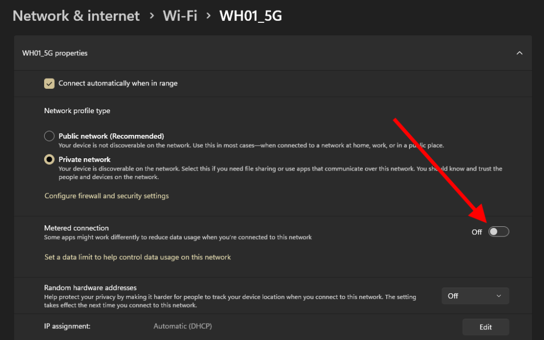Collapse the WH01_5G properties chevron
This screenshot has height=340, width=544.
(x=520, y=53)
